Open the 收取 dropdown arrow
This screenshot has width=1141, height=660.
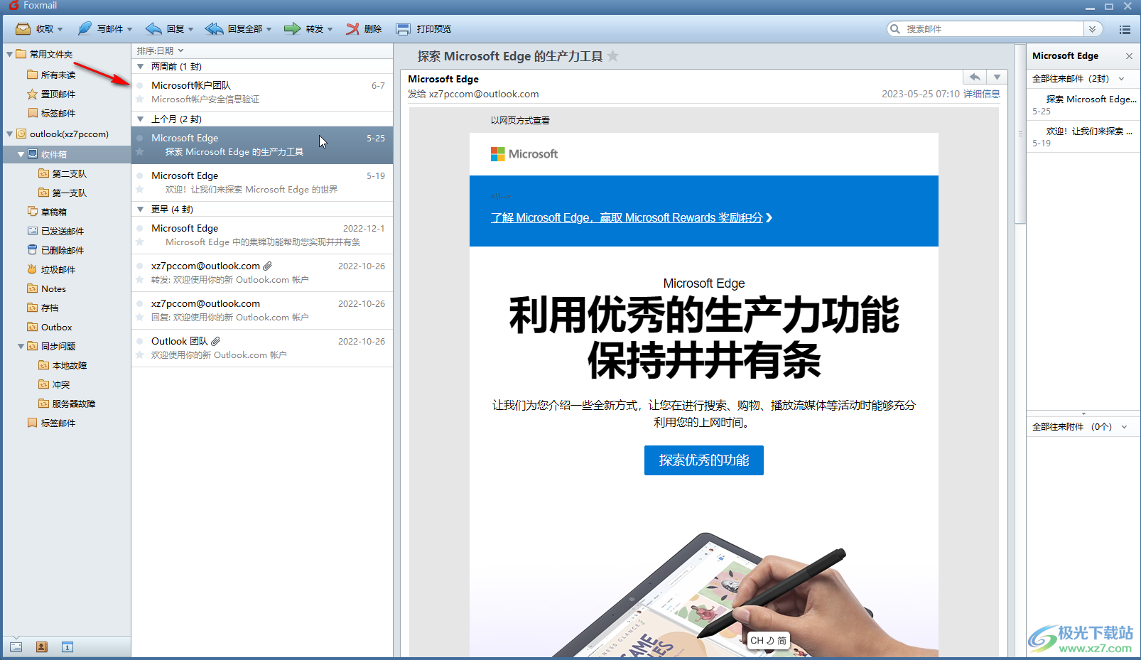tap(60, 29)
